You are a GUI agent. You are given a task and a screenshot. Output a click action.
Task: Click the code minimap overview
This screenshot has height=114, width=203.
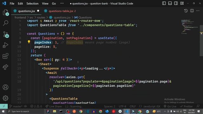pos(189,27)
